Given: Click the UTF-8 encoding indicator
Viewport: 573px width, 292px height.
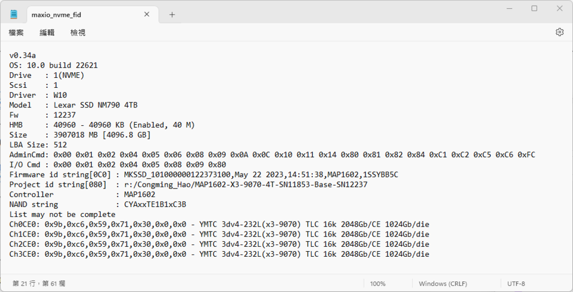Looking at the screenshot, I should coord(516,284).
